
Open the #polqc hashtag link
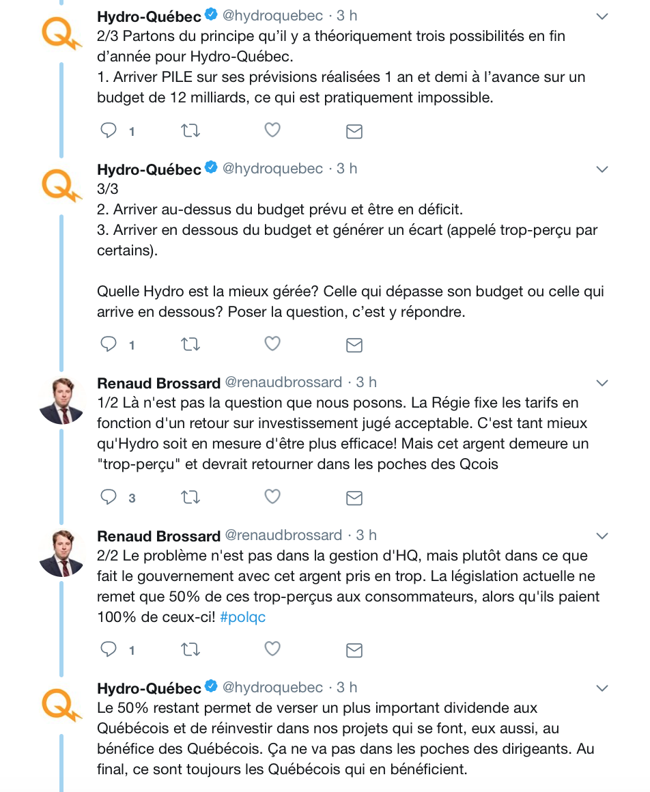click(x=243, y=617)
